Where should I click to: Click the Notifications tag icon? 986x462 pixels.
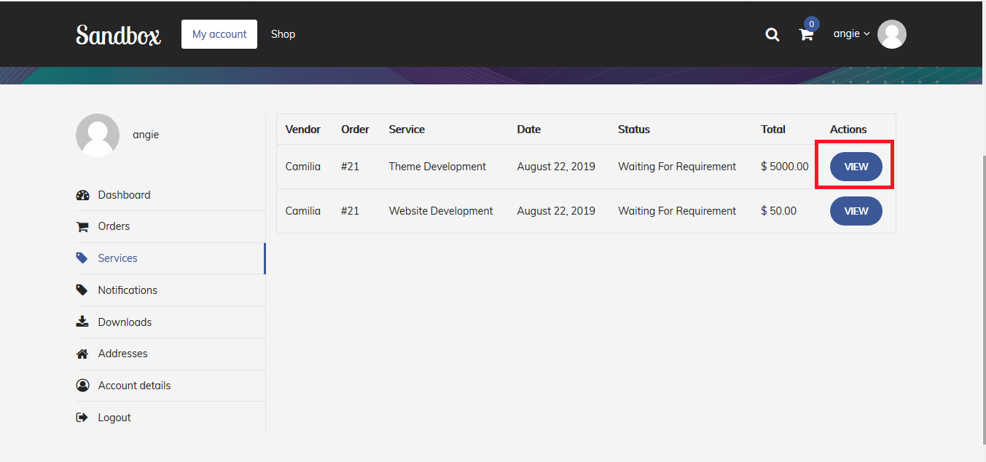82,290
